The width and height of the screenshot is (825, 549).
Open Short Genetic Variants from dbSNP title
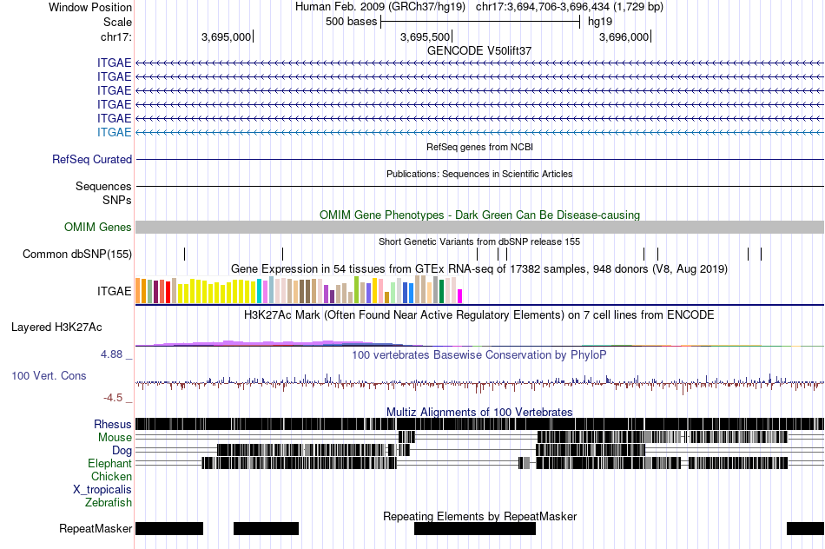[x=479, y=241]
